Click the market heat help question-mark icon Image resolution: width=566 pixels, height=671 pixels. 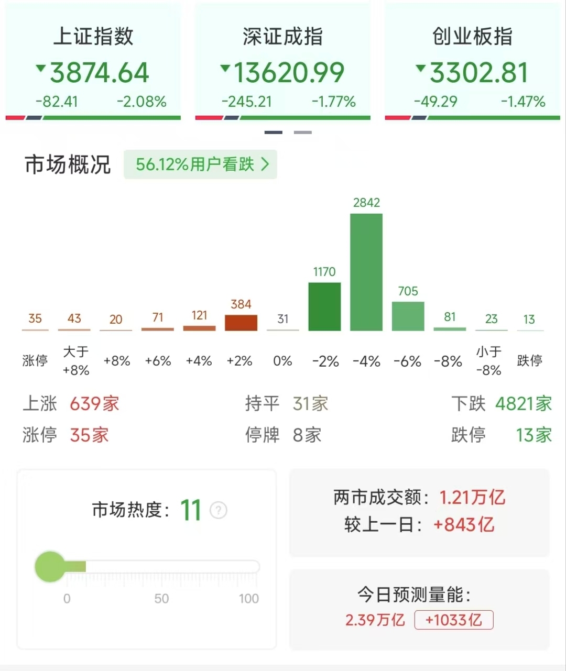click(x=219, y=510)
